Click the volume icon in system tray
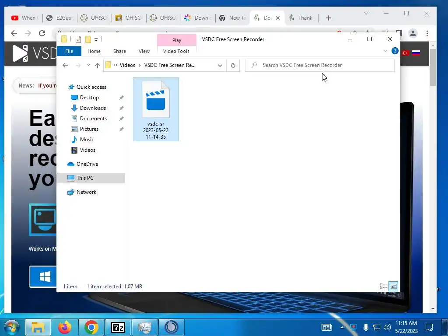Screen dimensions: 448x336 [387, 327]
